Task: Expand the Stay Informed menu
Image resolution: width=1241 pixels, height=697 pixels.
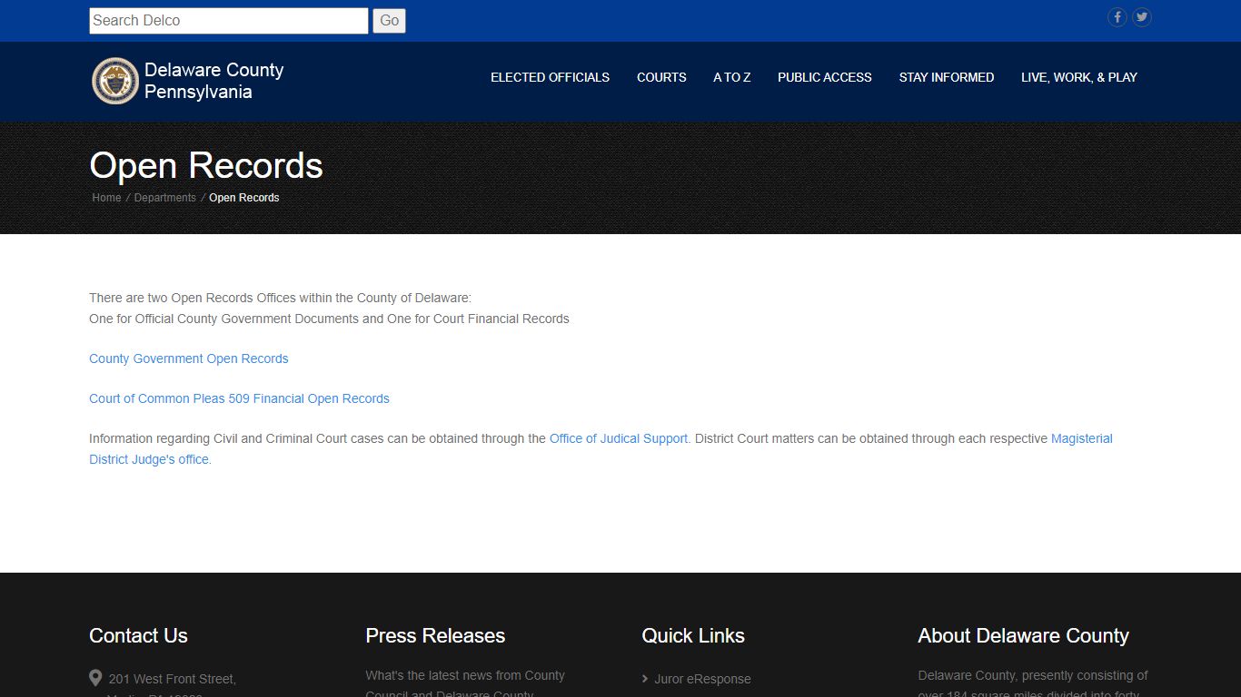Action: tap(947, 77)
